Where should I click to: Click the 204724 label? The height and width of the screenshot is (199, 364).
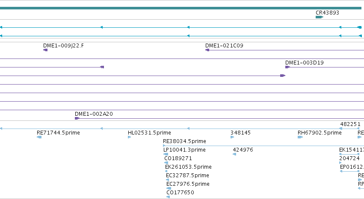click(349, 158)
